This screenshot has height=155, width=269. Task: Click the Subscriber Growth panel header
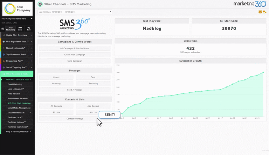191,61
